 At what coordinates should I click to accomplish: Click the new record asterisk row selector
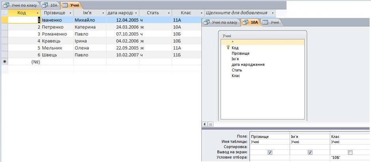[4, 62]
